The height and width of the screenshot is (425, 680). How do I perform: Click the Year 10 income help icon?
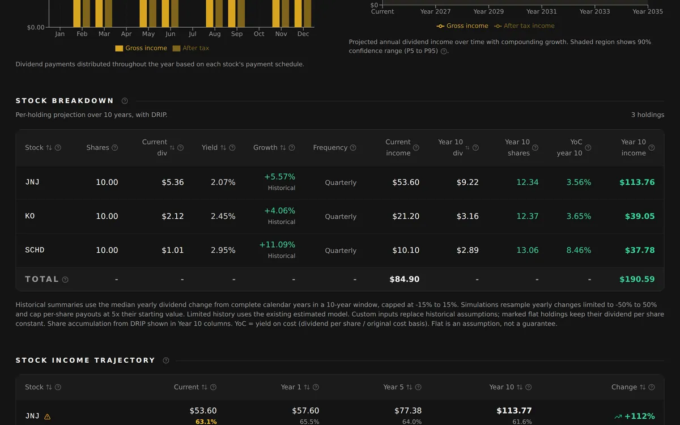pyautogui.click(x=651, y=148)
